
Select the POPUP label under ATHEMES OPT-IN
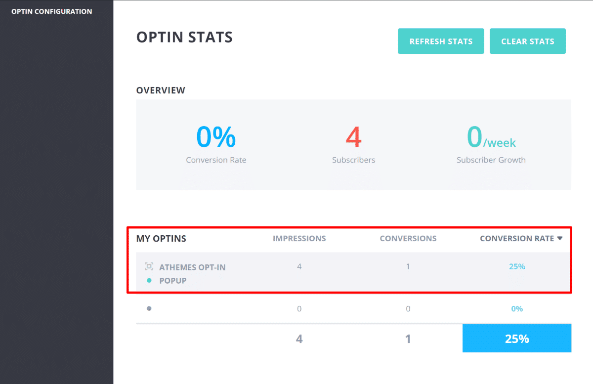(x=173, y=279)
